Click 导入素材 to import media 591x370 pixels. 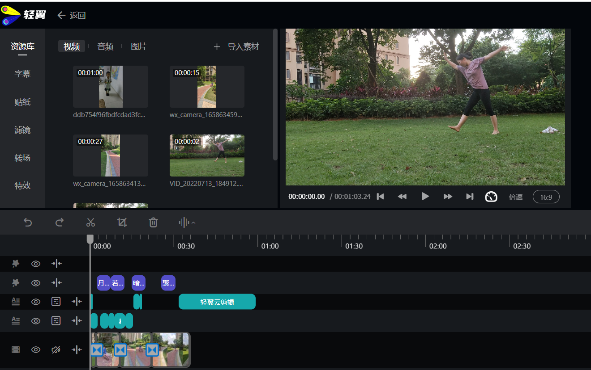[x=236, y=46]
